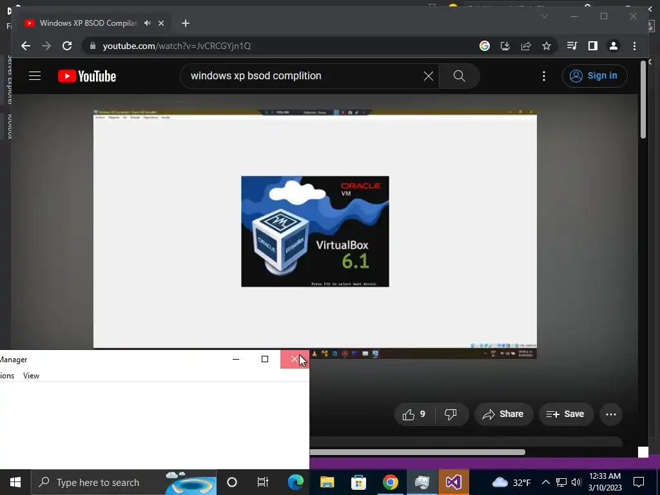Click the YouTube page vertical scrollbar
The width and height of the screenshot is (660, 495).
pyautogui.click(x=643, y=100)
